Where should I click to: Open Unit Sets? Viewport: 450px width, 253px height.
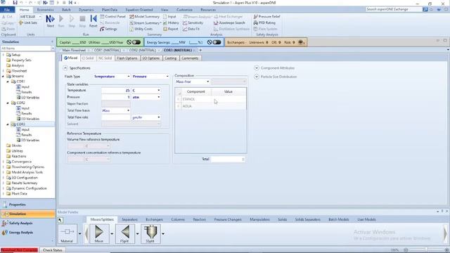point(28,22)
